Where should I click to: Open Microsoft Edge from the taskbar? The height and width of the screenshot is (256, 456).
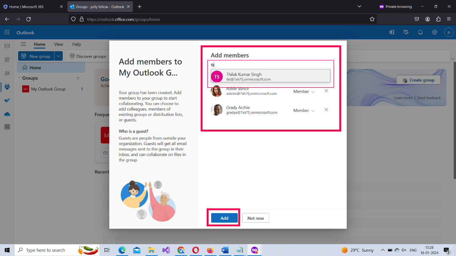pos(122,250)
